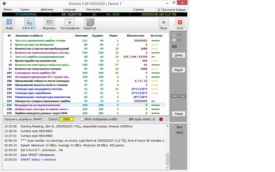Select row Кандидатов на переназначение
The width and height of the screenshot is (275, 172).
pos(84,105)
